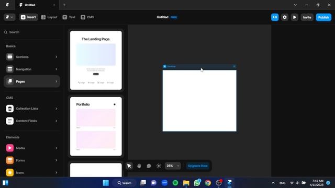The image size is (335, 188).
Task: Click the Insert toolbar button
Action: pos(28,17)
